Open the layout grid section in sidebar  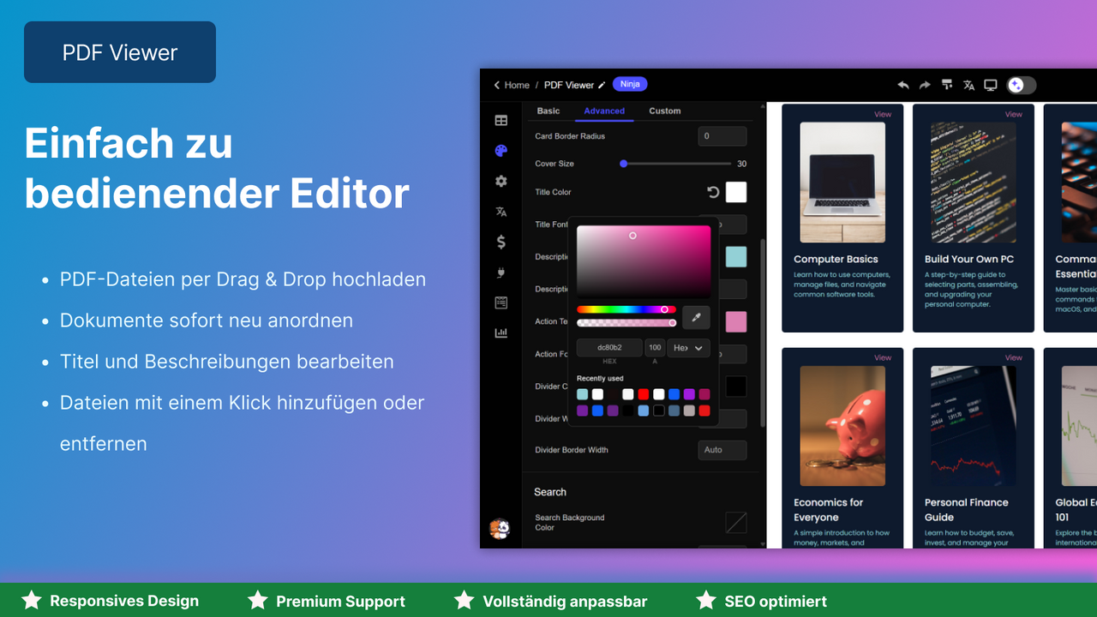pos(501,121)
